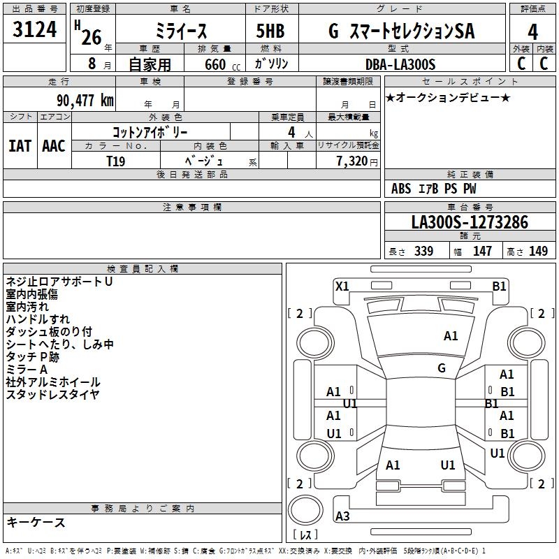The height and width of the screenshot is (559, 559).
Task: Click model code DBA-LA300S
Action: [x=400, y=64]
